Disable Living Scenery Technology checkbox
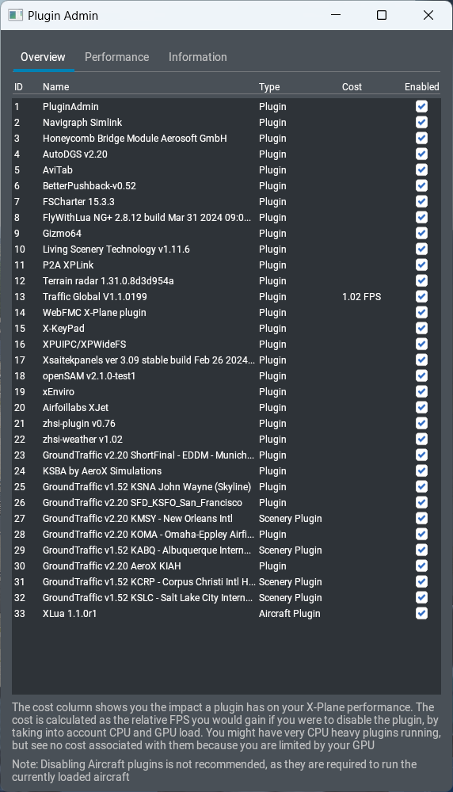453x792 pixels. click(x=421, y=249)
